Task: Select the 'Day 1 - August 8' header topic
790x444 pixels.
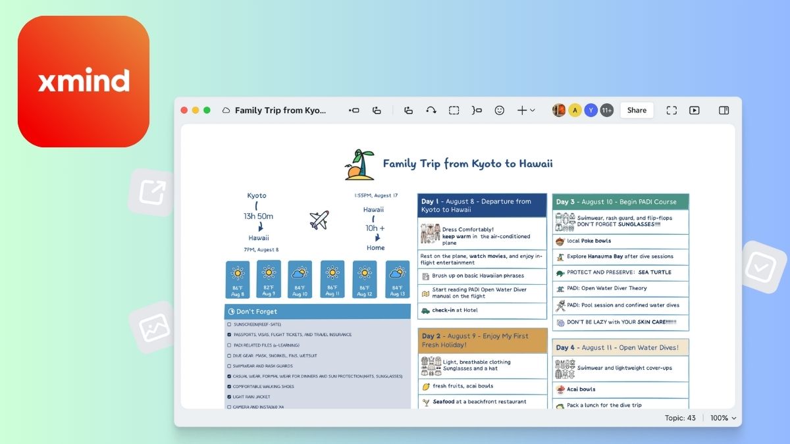Action: (482, 205)
